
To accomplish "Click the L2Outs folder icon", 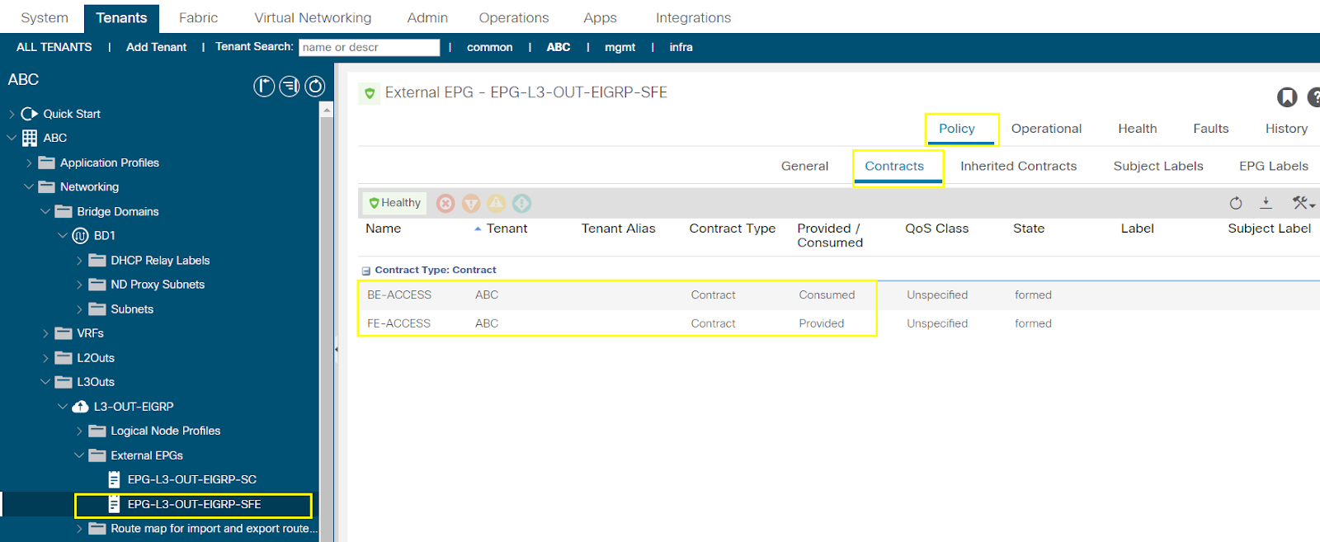I will (64, 358).
